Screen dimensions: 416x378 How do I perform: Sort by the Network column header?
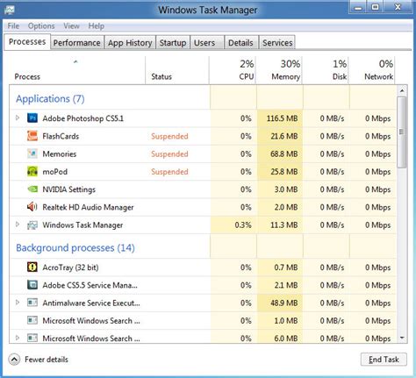pyautogui.click(x=372, y=70)
